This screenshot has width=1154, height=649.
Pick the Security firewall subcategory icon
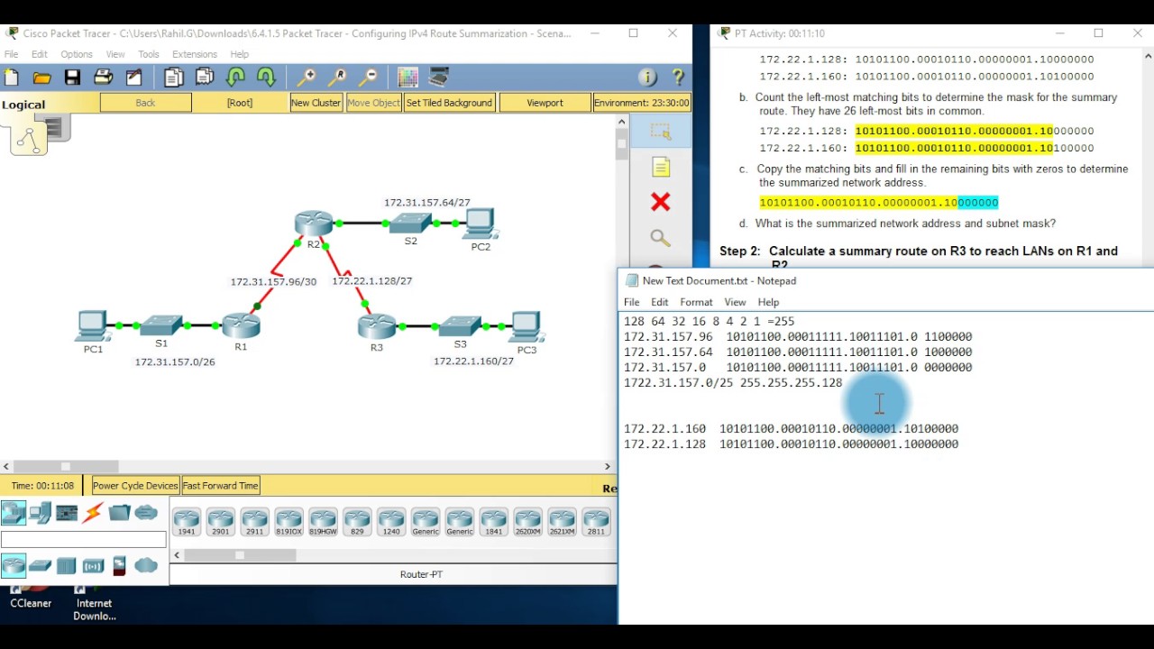pyautogui.click(x=119, y=566)
